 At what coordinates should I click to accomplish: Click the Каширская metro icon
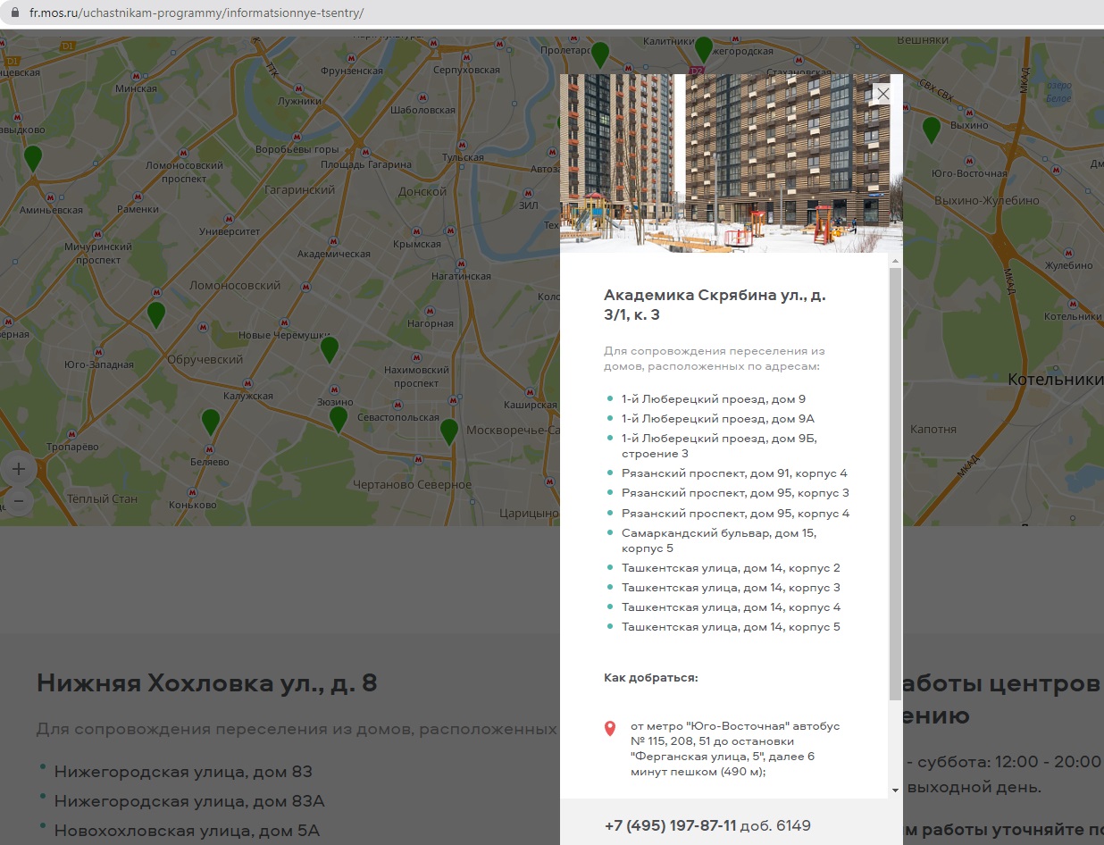[530, 391]
